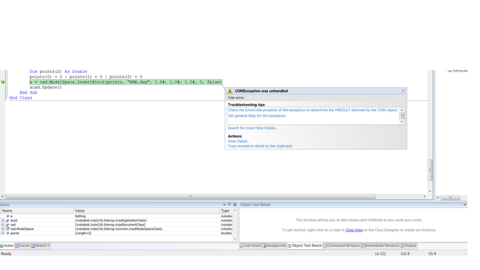The image size is (480, 270).
Task: Switch to the Locals tab
Action: point(23,246)
